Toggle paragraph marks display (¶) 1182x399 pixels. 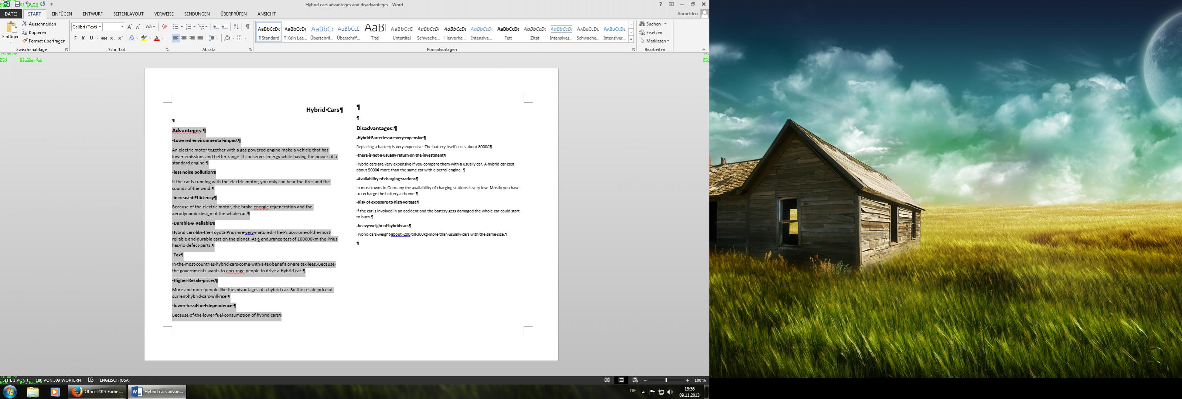click(x=247, y=27)
